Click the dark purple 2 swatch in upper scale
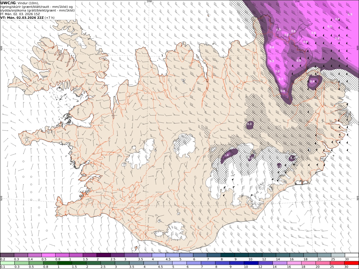 pos(104,255)
